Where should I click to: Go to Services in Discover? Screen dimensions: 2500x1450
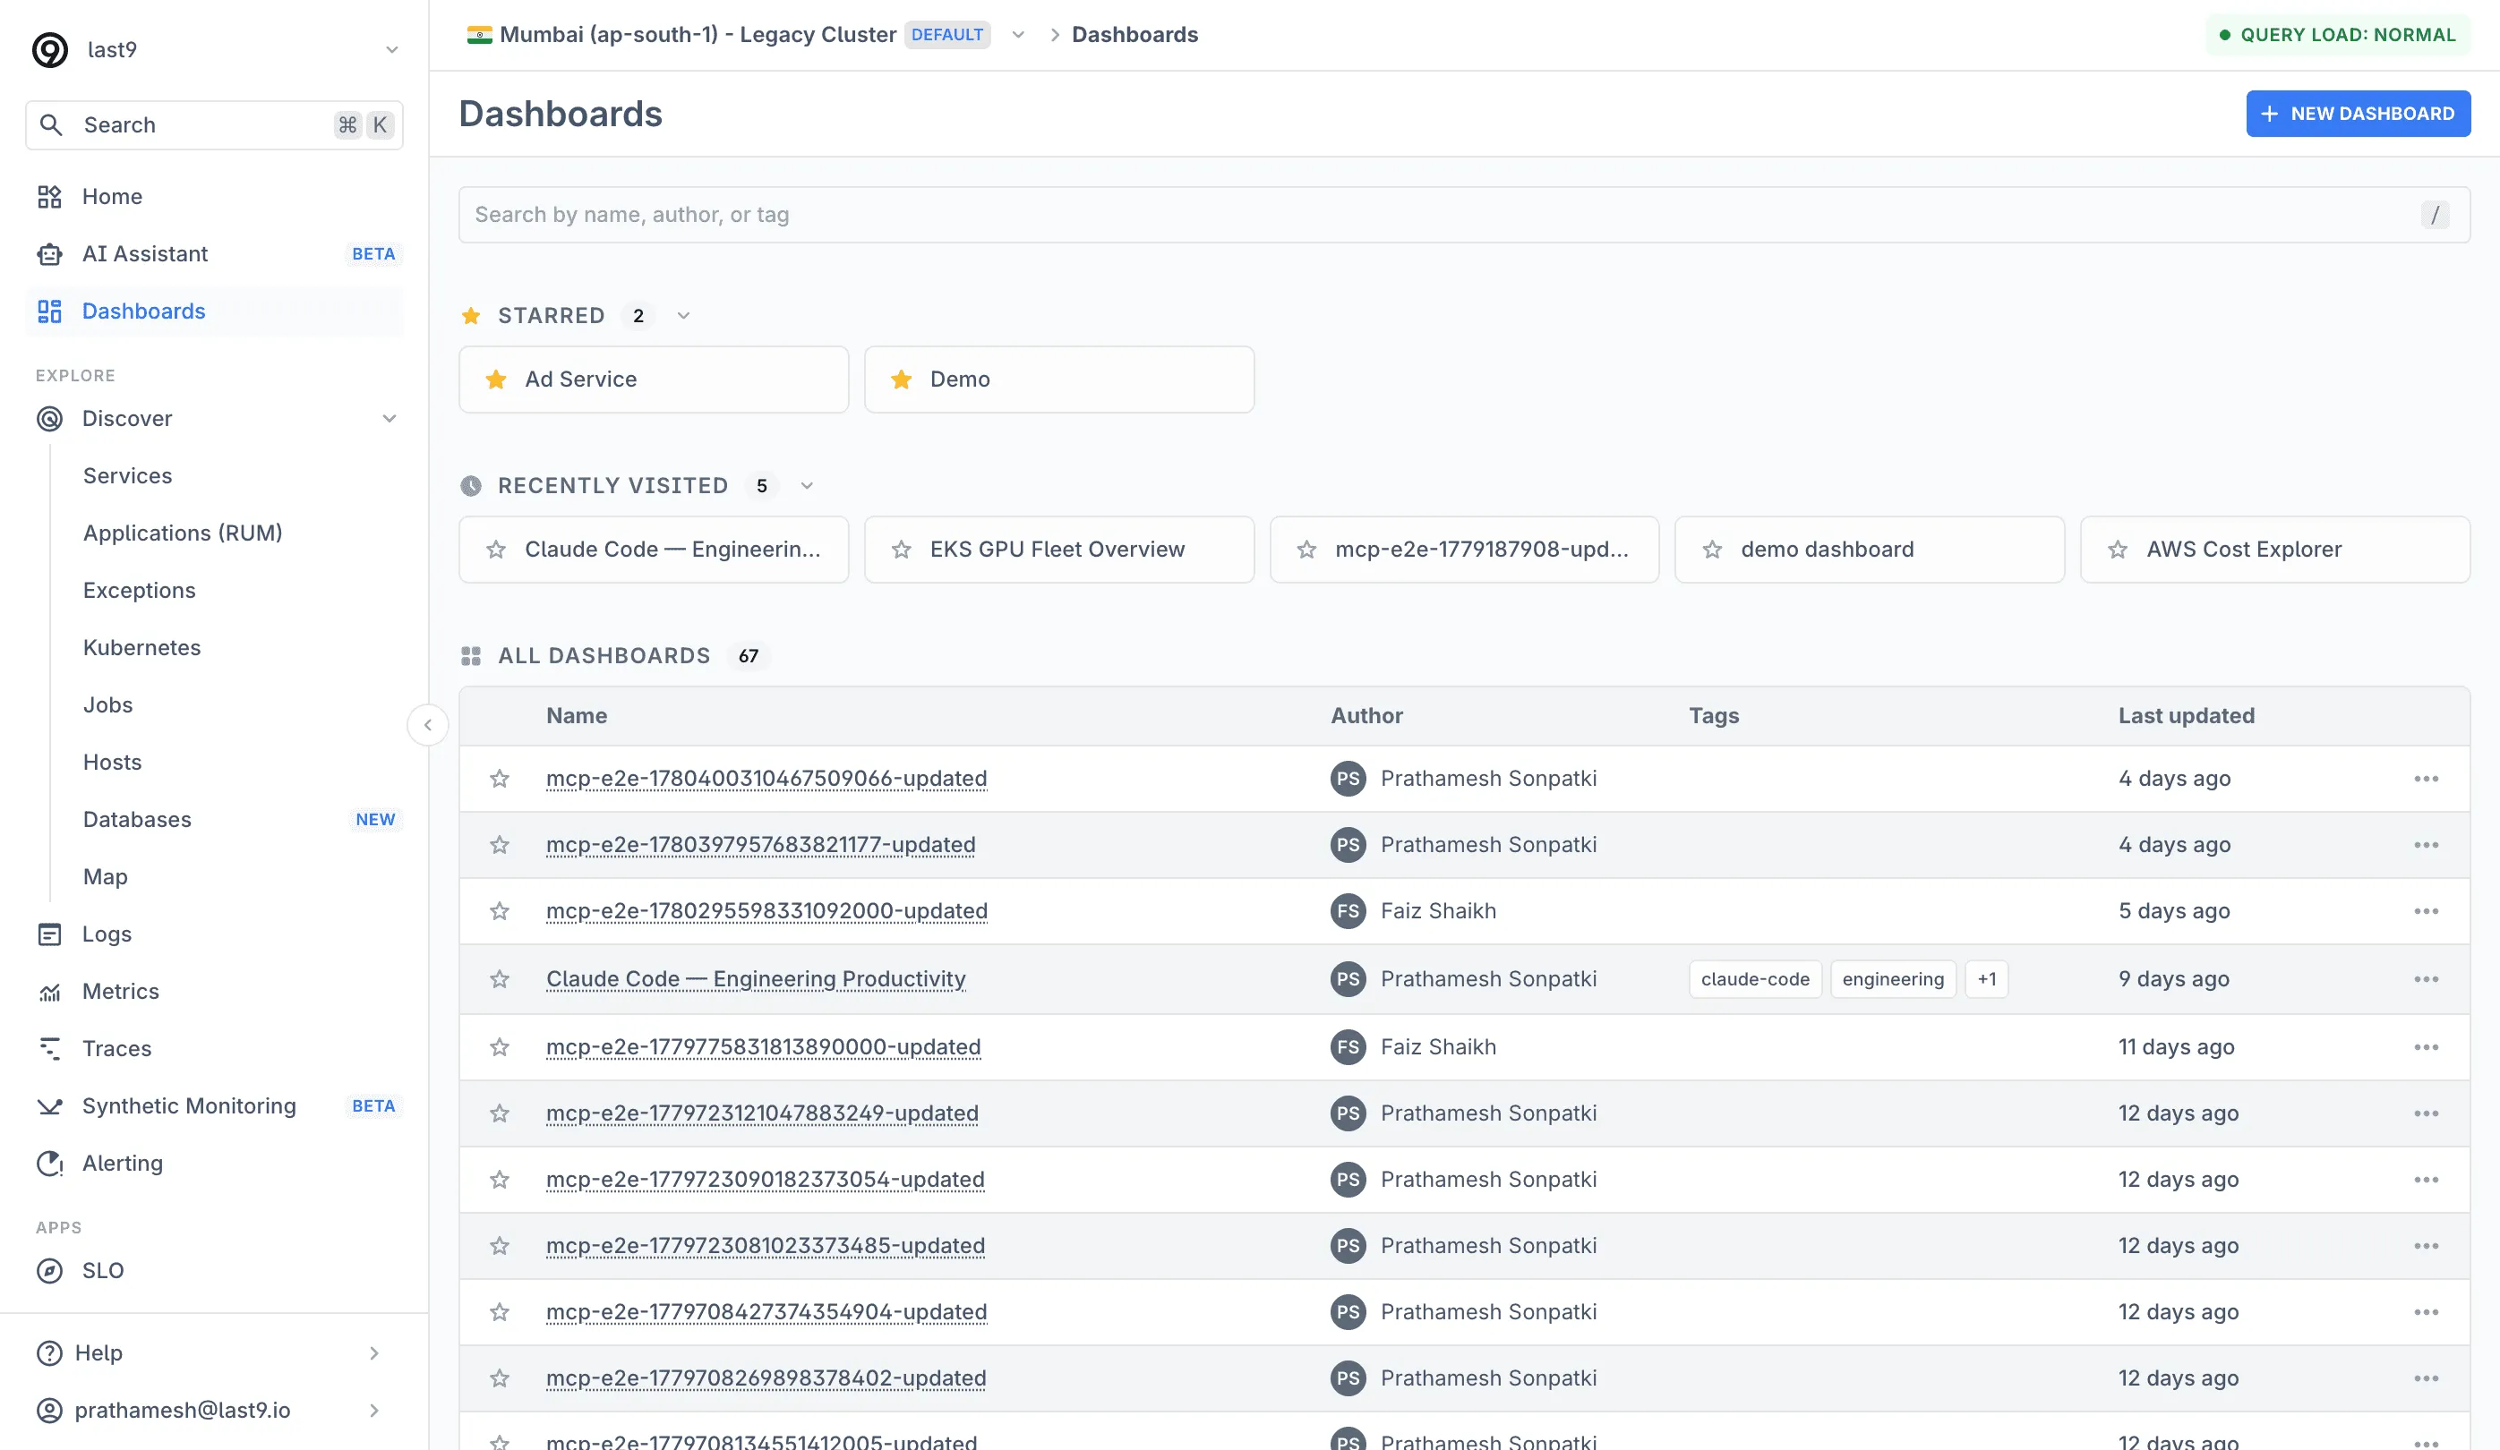tap(127, 476)
